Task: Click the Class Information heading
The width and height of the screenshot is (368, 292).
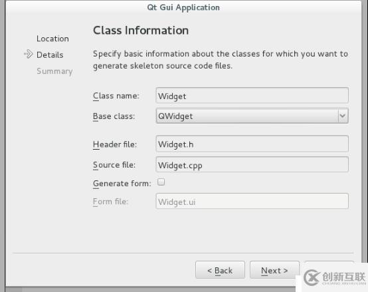Action: tap(141, 31)
